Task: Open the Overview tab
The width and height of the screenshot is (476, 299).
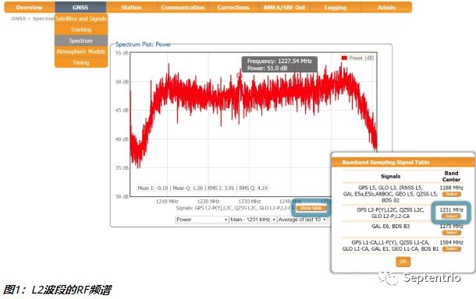Action: tap(30, 7)
